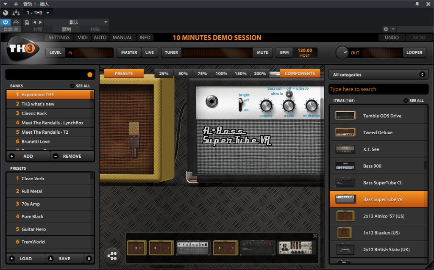Click the treble knob on the amp
Image resolution: width=434 pixels, height=270 pixels.
(289, 106)
